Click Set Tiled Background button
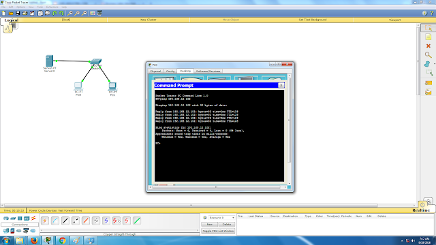The width and height of the screenshot is (436, 245). (313, 20)
